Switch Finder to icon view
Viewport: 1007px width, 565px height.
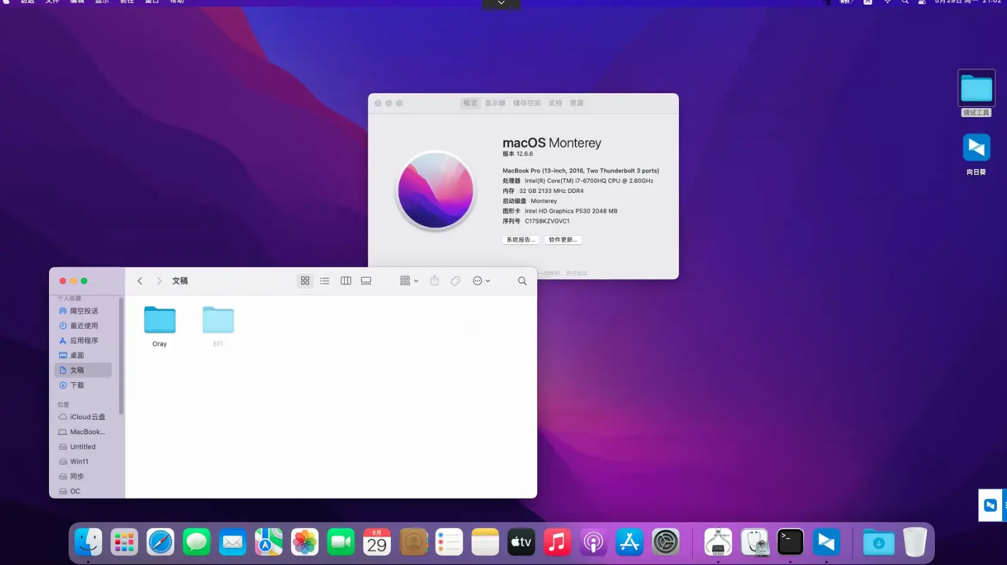pyautogui.click(x=305, y=281)
